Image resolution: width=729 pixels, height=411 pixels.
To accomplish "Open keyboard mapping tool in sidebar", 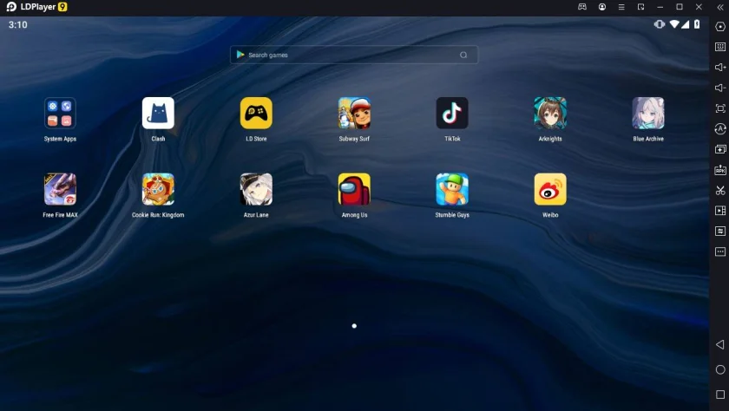I will tap(720, 47).
